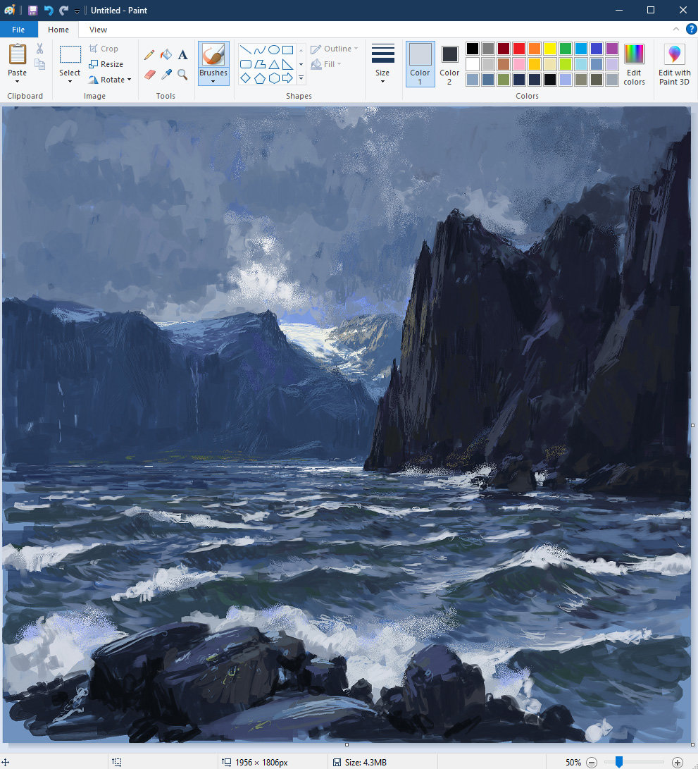698x769 pixels.
Task: Pick the Color picker eyedropper tool
Action: click(166, 74)
